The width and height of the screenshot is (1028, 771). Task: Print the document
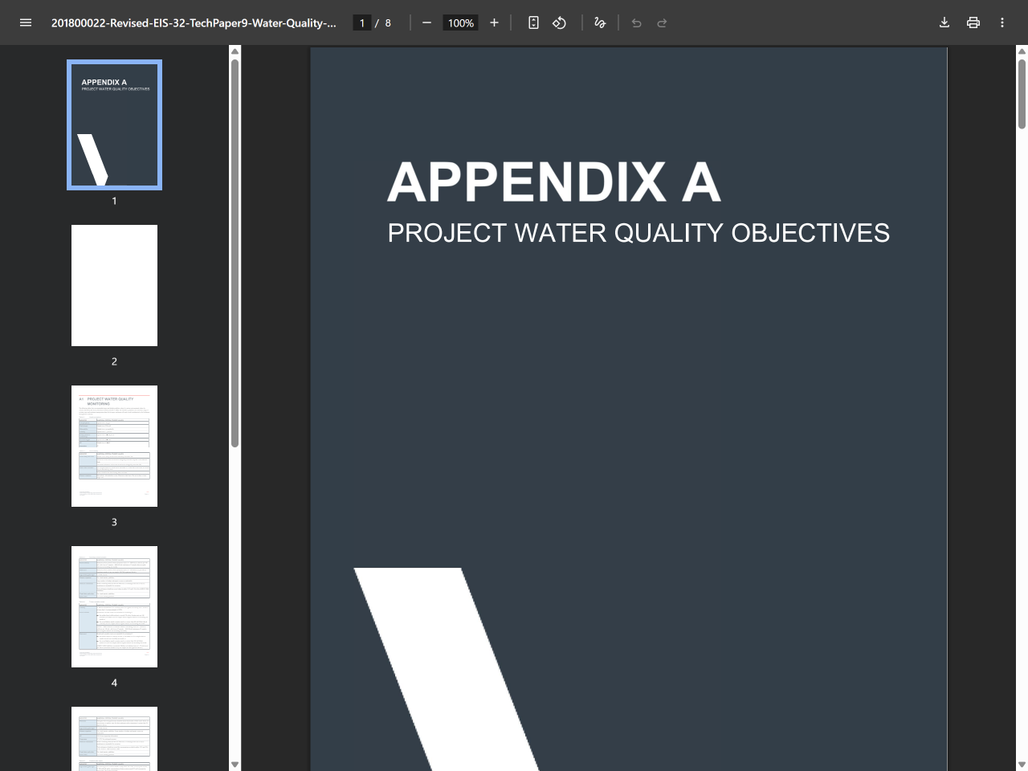click(x=973, y=22)
